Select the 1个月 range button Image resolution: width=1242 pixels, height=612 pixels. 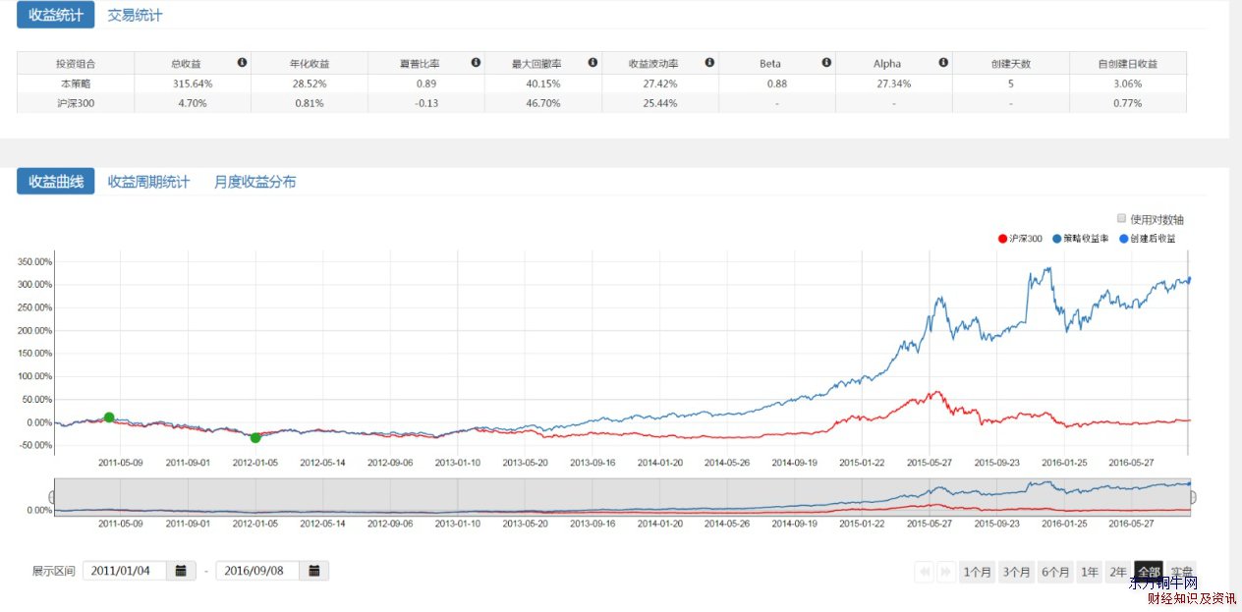[977, 572]
